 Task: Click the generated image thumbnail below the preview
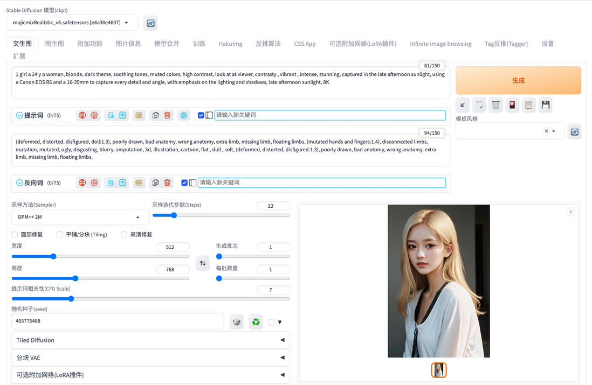[438, 370]
